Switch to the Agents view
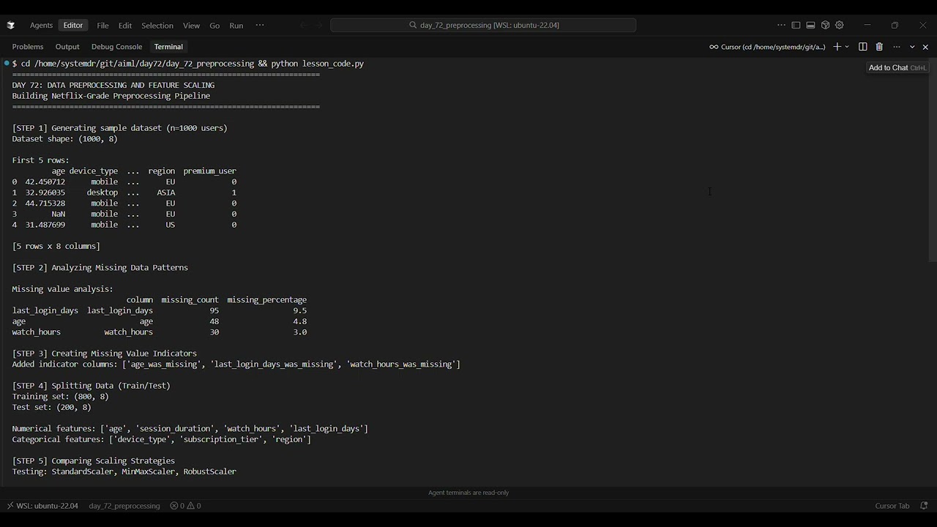 pyautogui.click(x=41, y=25)
